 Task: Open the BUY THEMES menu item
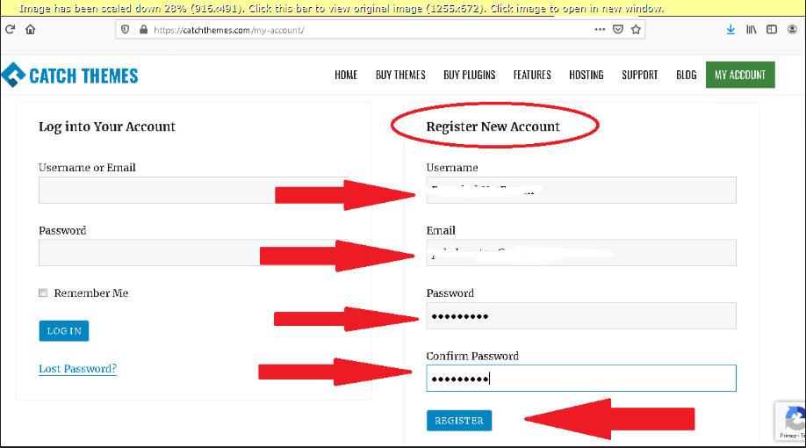coord(400,75)
